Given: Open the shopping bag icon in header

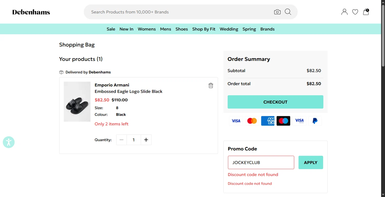Looking at the screenshot, I should 366,12.
